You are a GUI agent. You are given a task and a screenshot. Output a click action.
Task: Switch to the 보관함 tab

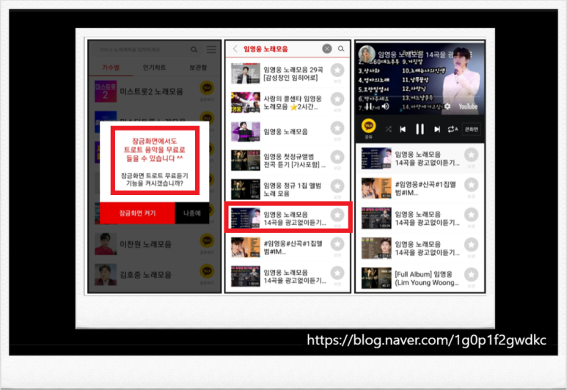198,67
